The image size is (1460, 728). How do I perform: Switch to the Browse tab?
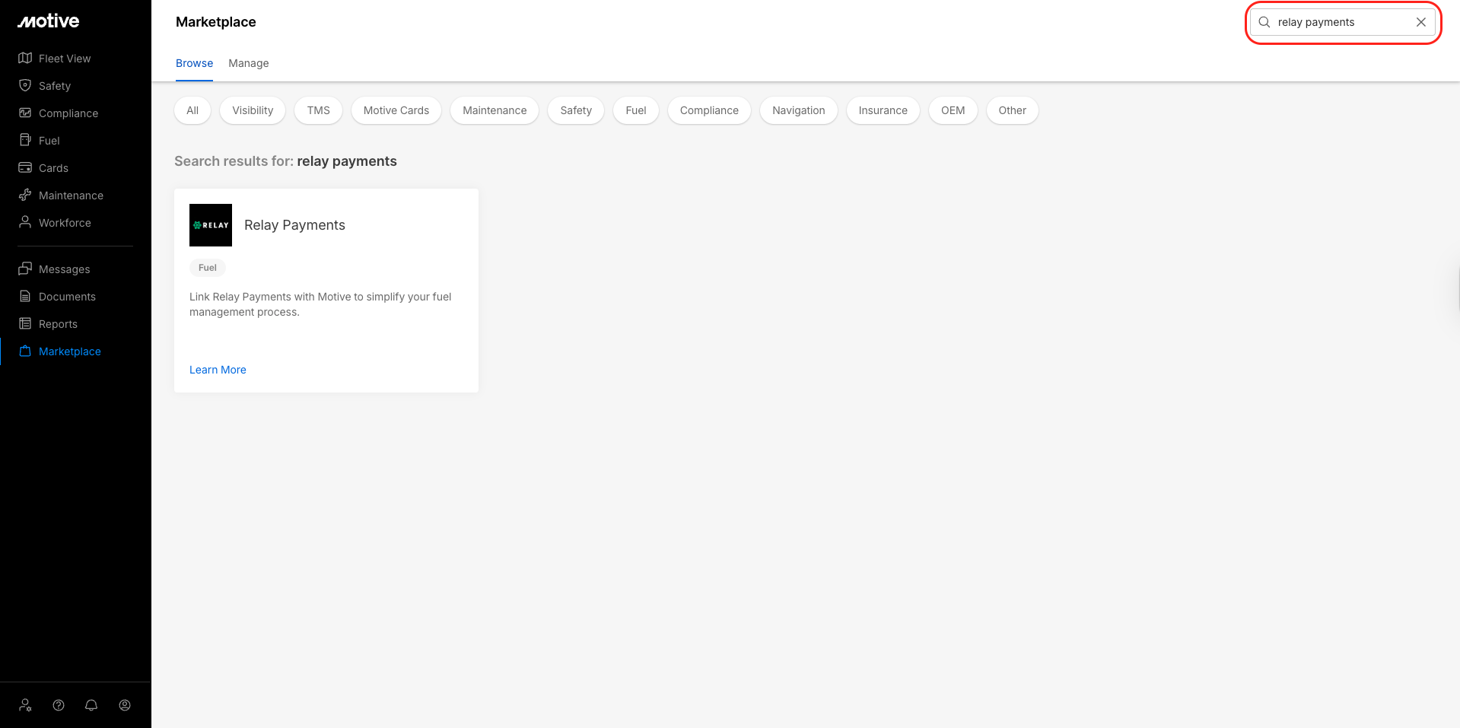tap(194, 63)
